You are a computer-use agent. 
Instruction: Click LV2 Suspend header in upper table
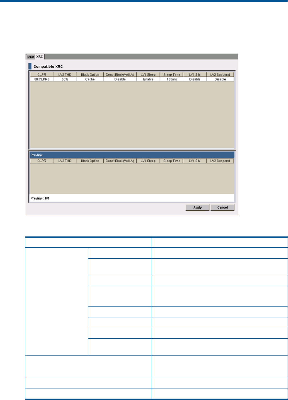220,75
